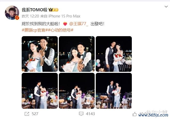170x119 pixels.
Task: Open first photo of laughing couple
Action: [x=40, y=54]
